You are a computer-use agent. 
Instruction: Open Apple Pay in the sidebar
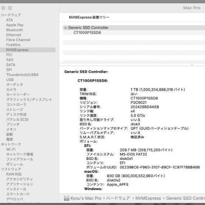click(15, 25)
